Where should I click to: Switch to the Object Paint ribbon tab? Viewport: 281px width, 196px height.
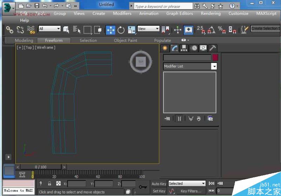pos(125,40)
